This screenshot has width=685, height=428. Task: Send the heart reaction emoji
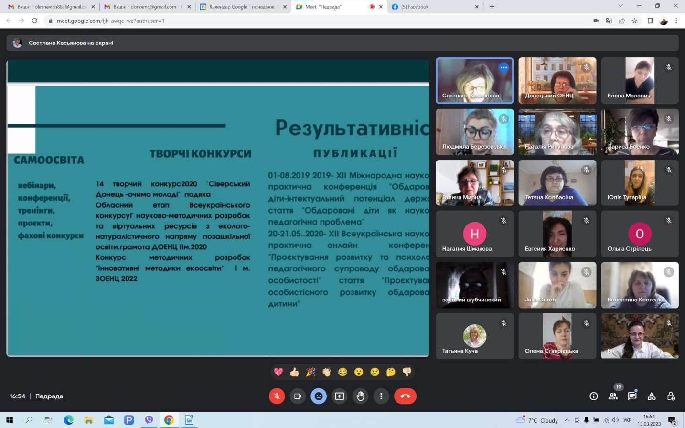278,372
